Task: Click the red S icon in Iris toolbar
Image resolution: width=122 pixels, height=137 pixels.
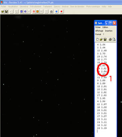Action: 34,11
